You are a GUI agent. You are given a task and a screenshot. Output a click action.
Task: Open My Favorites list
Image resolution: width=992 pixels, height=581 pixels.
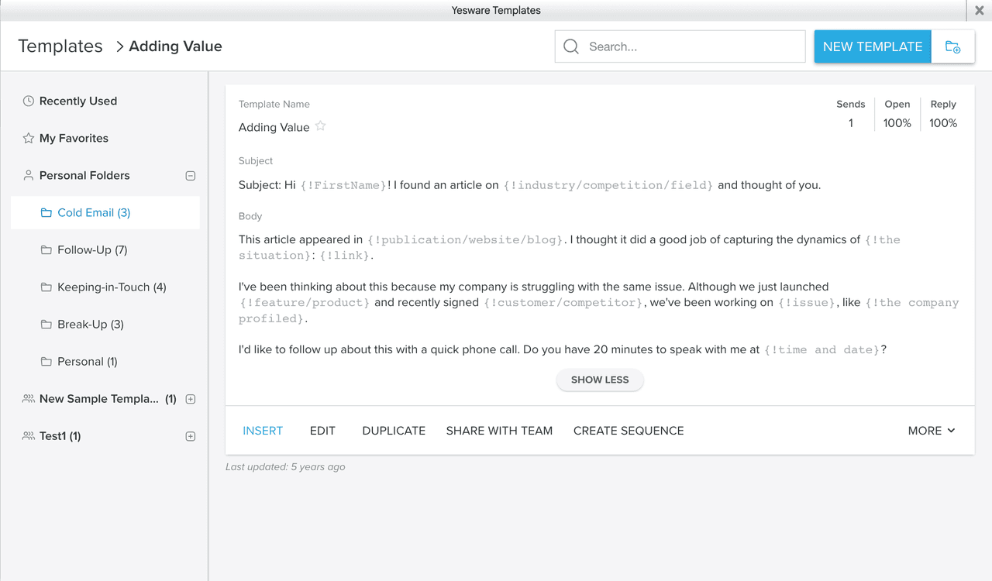coord(74,138)
